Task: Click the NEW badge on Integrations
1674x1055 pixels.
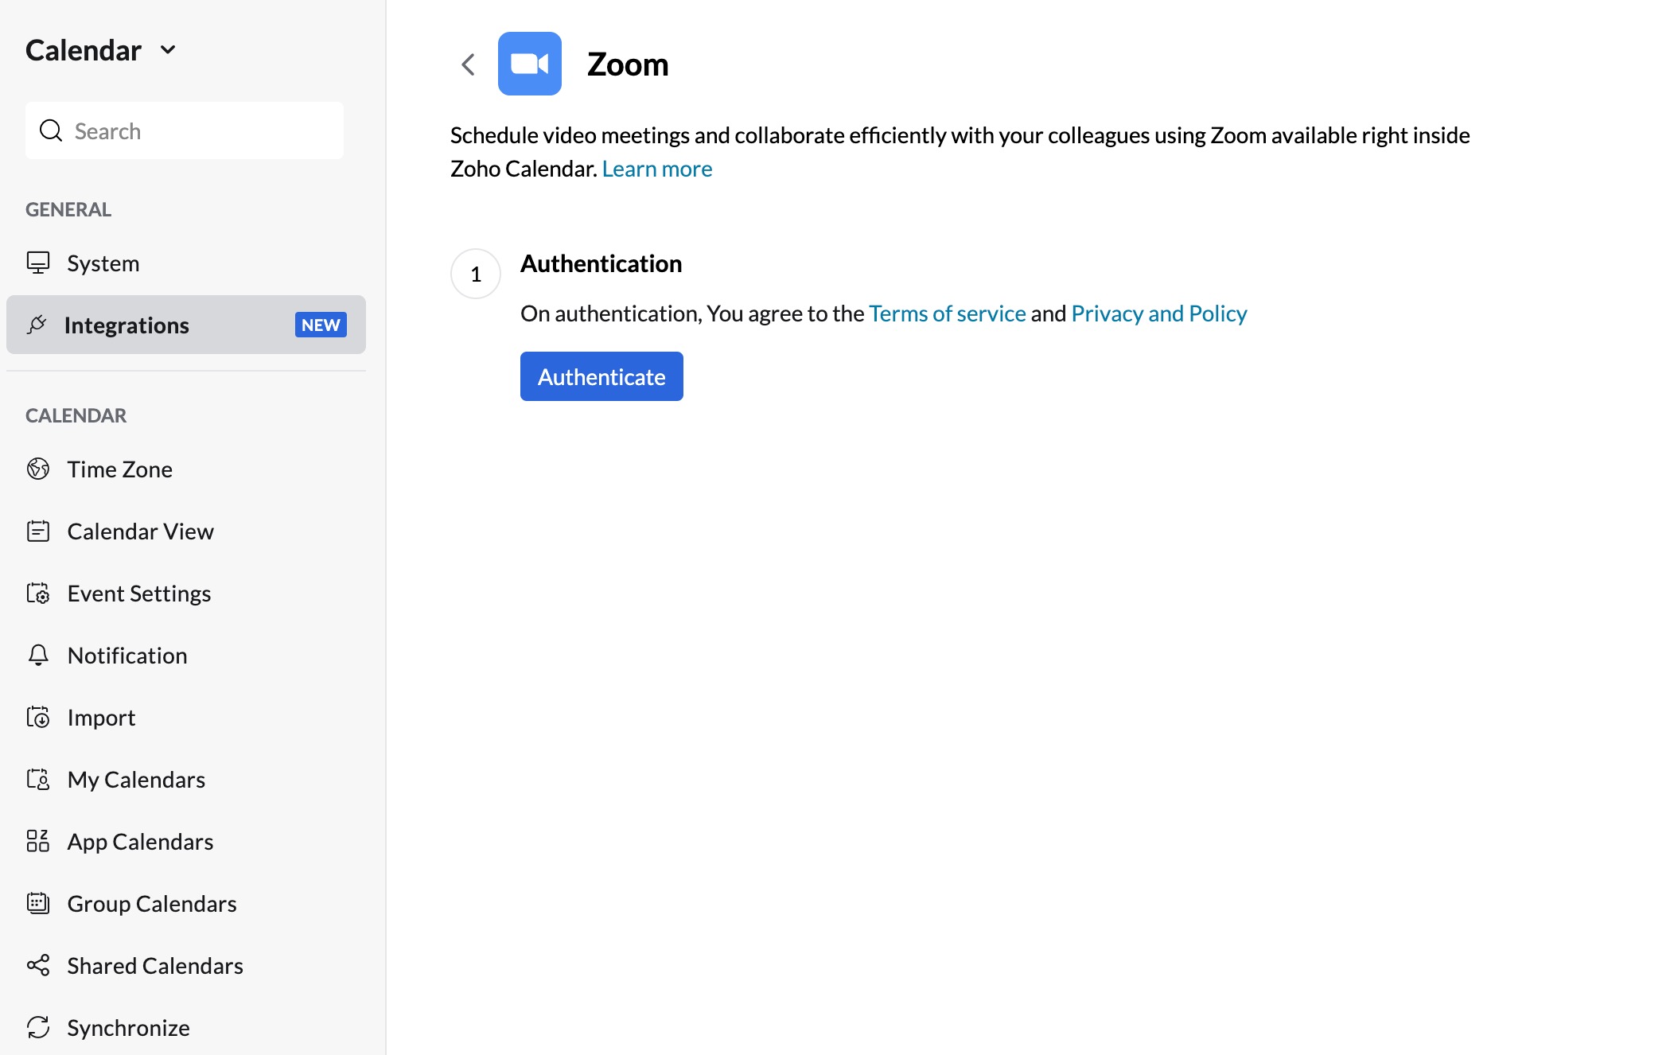Action: (x=321, y=325)
